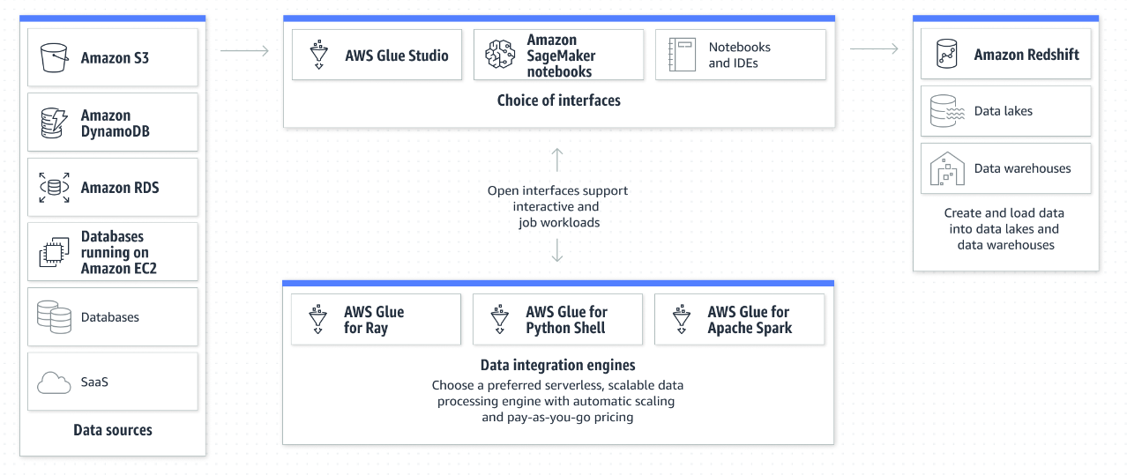1127x475 pixels.
Task: Click the up arrow below Choice of interfaces
Action: pyautogui.click(x=557, y=160)
